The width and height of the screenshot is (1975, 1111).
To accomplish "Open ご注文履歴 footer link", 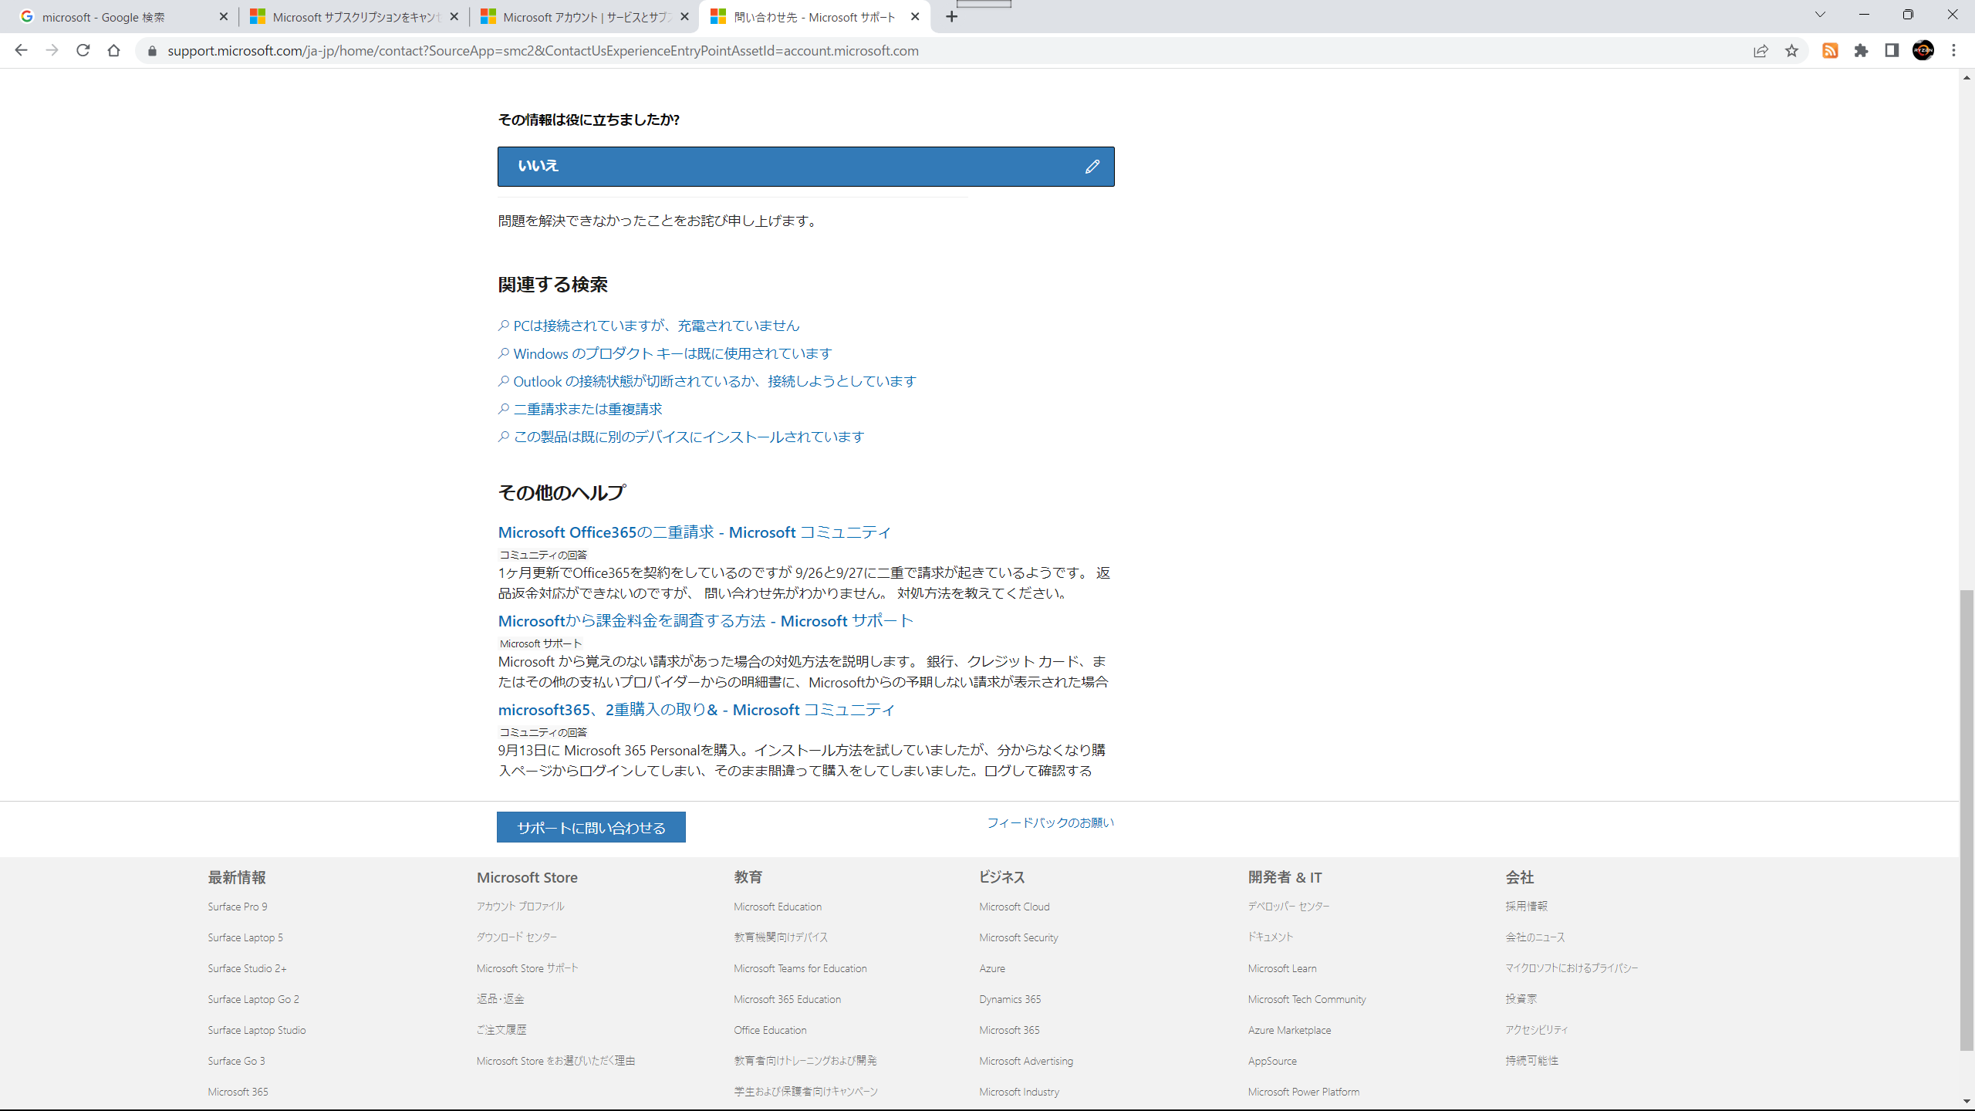I will coord(501,1030).
